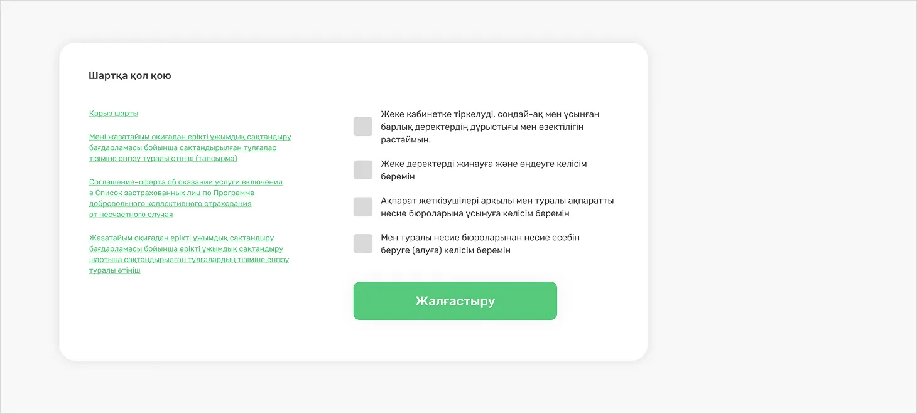The height and width of the screenshot is (414, 917).
Task: Open the Russian Соглашение-оферта link
Action: [185, 198]
